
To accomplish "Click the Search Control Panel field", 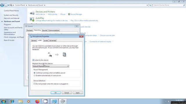I will pos(168,5).
